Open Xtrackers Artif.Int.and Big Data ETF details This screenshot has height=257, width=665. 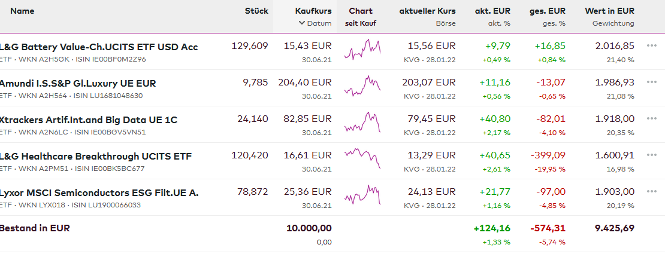click(89, 120)
